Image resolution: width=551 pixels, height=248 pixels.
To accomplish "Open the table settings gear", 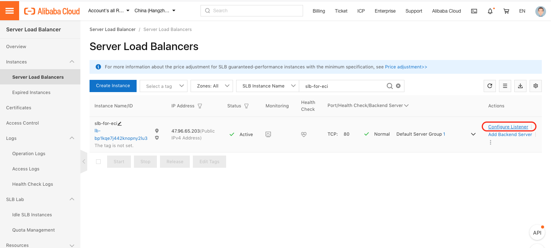I will (x=536, y=86).
